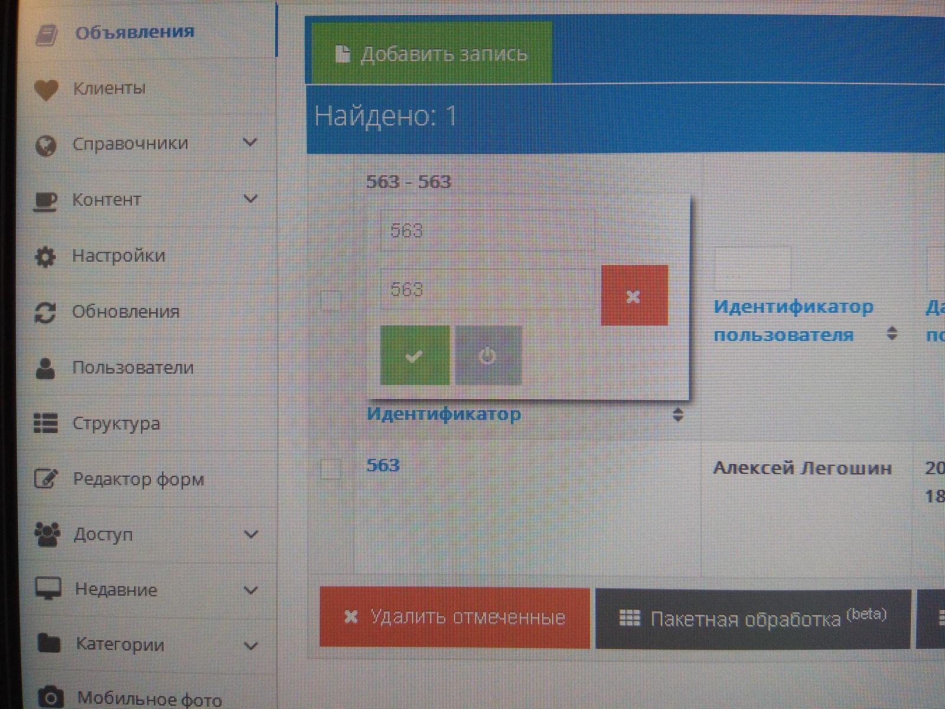Image resolution: width=945 pixels, height=709 pixels.
Task: Expand the Справочники submenu chevron
Action: point(250,143)
